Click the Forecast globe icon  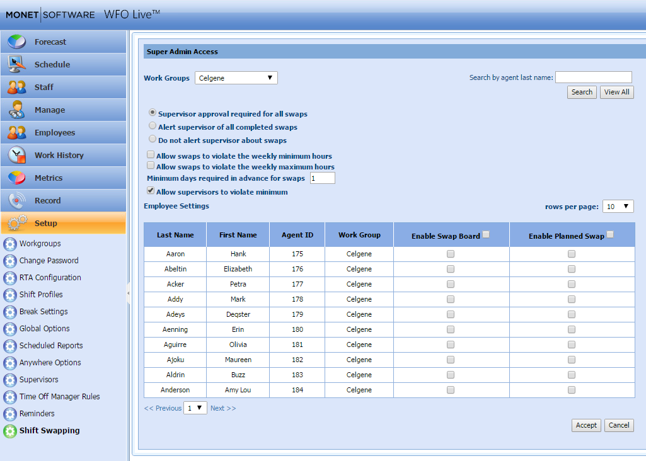[17, 42]
